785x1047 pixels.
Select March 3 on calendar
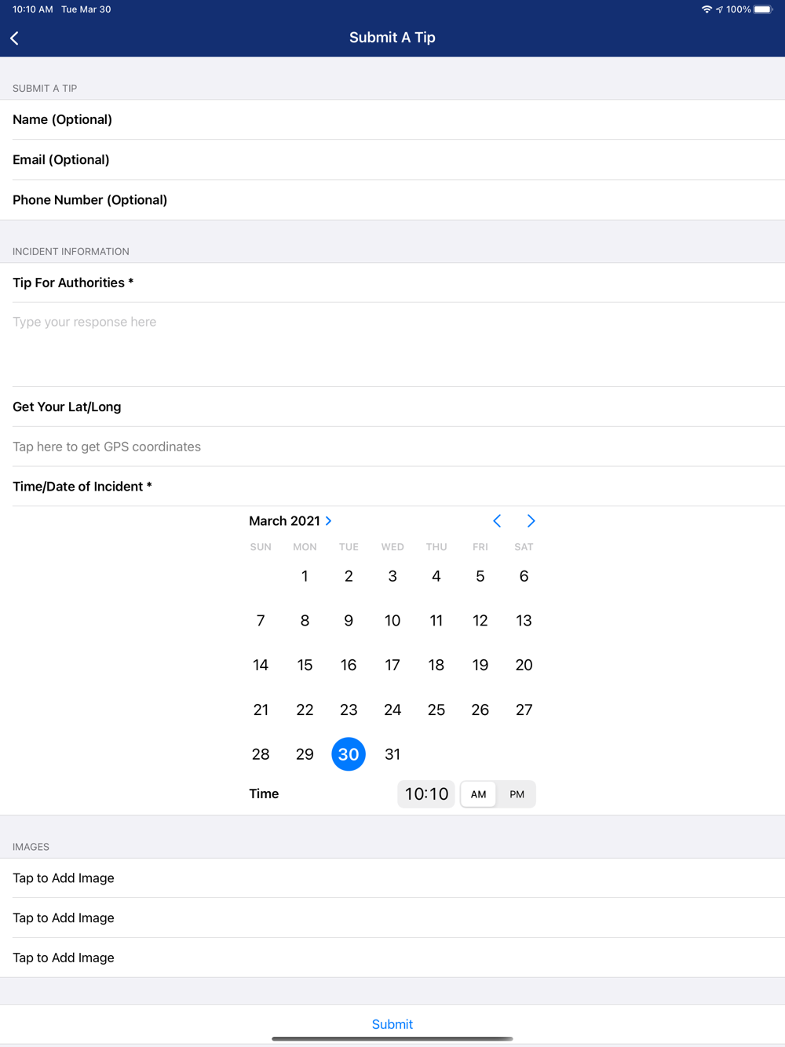392,576
